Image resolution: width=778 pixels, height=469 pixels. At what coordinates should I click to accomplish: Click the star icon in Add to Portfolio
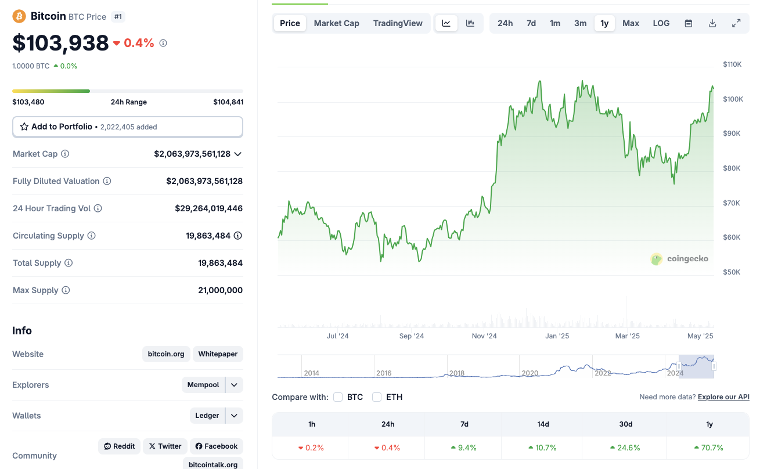tap(24, 127)
